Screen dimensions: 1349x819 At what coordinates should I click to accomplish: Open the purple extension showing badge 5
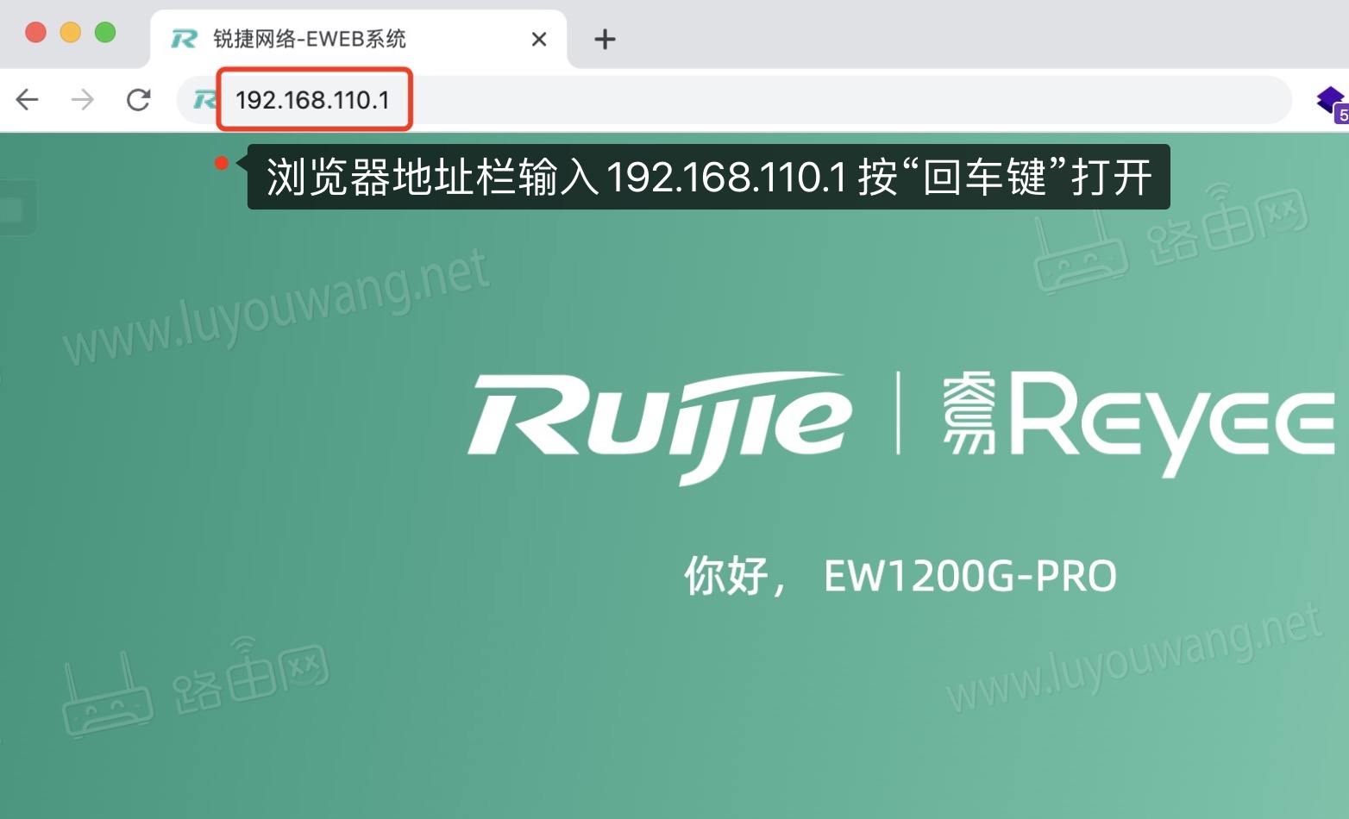click(x=1331, y=100)
